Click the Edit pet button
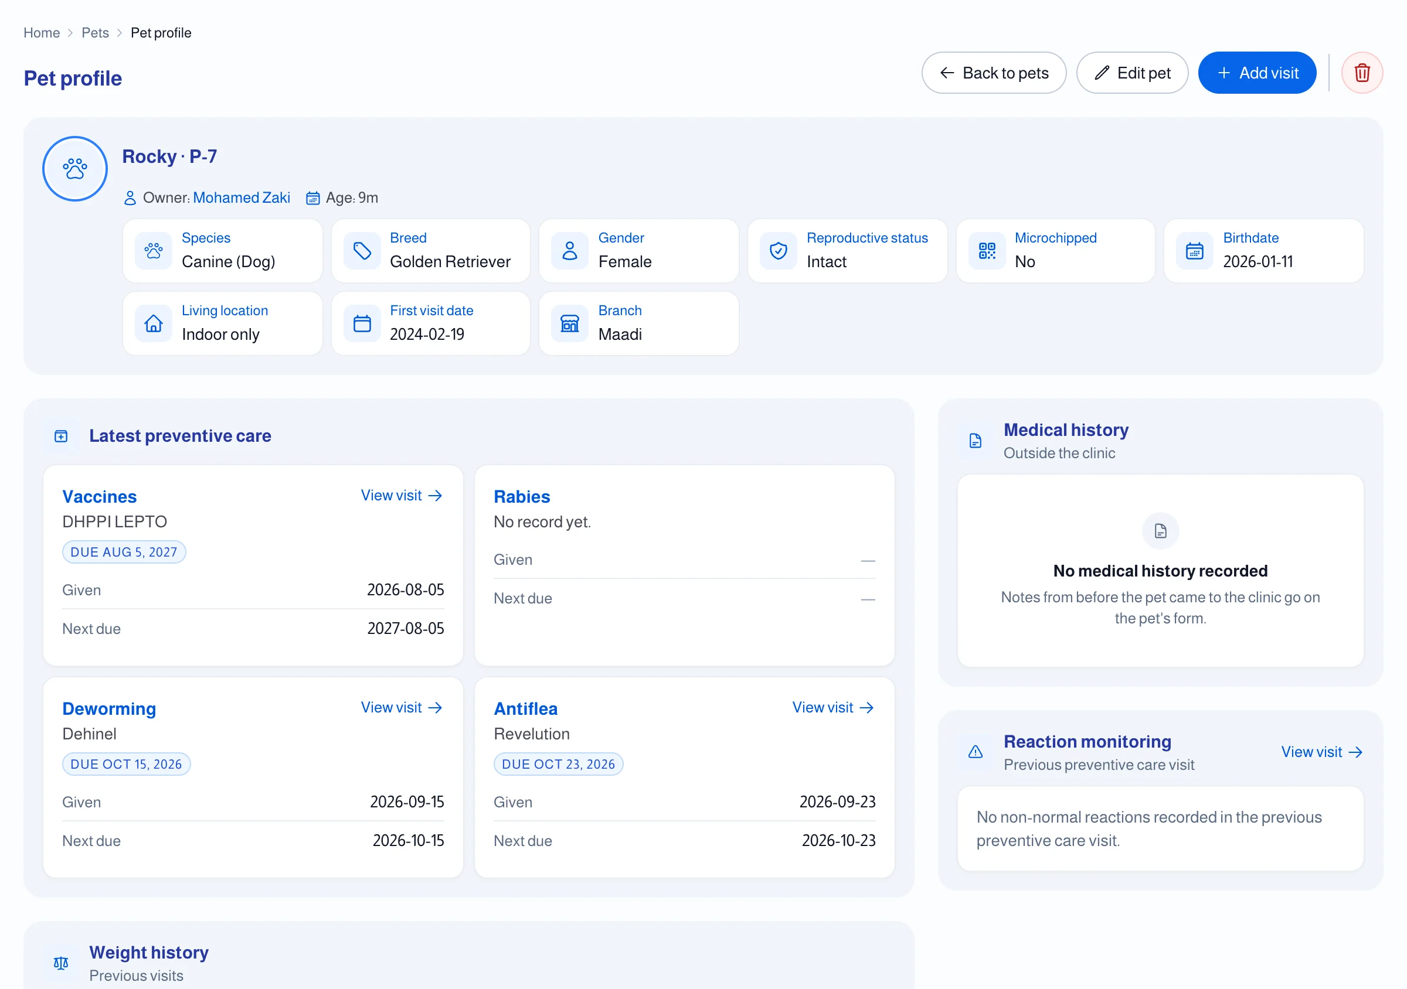Viewport: 1407px width, 989px height. [x=1132, y=73]
